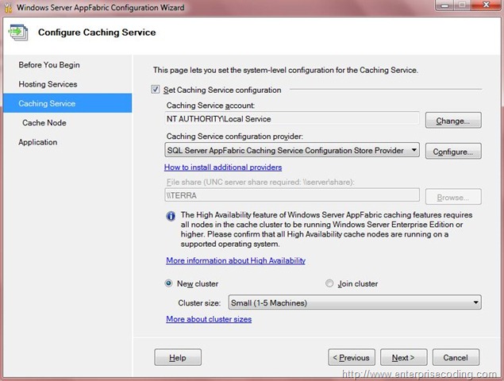Click the AppFabric wizard title bar icon
The height and width of the screenshot is (381, 504).
[x=8, y=7]
